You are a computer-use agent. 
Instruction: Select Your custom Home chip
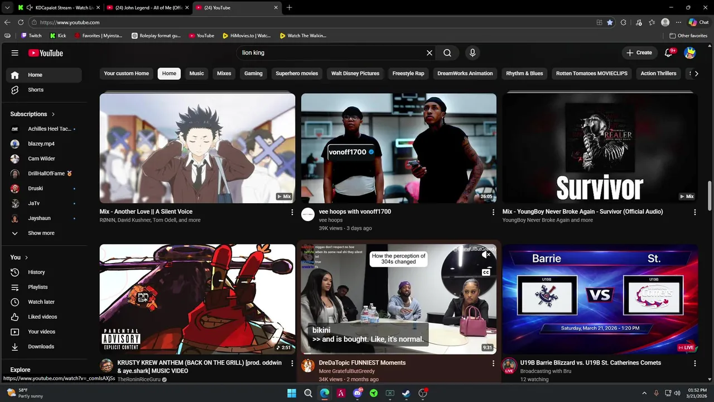tap(127, 73)
